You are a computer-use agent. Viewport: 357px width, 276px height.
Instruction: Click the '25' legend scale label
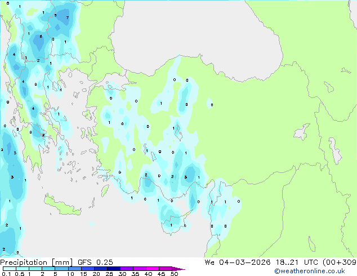click(x=109, y=274)
